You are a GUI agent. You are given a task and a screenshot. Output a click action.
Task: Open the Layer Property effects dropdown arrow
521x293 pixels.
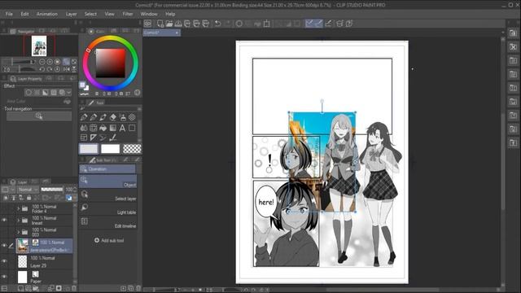[x=68, y=93]
